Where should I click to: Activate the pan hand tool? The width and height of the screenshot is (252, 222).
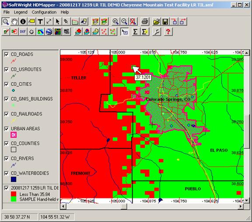pyautogui.click(x=14, y=21)
